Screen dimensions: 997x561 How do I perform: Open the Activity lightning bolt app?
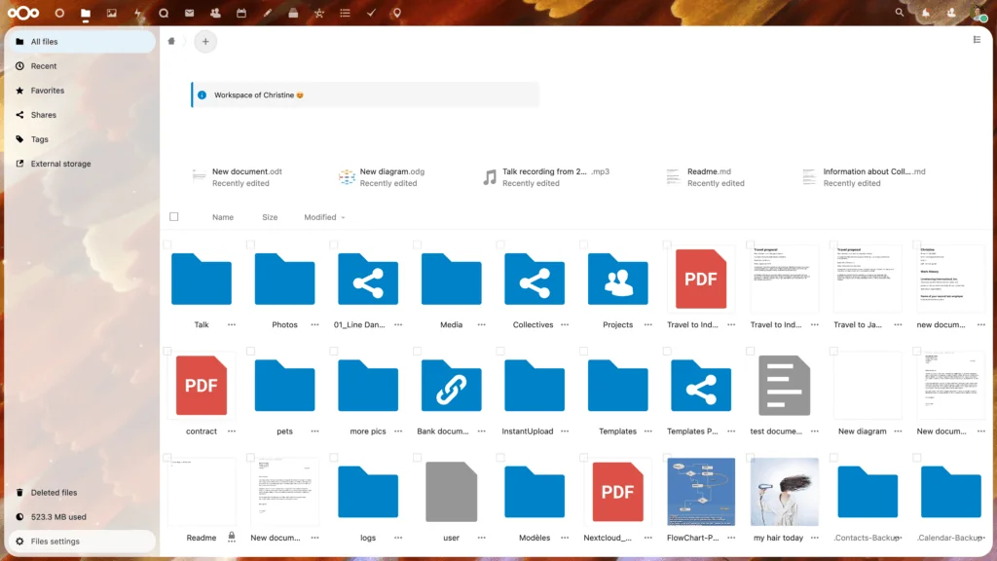coord(137,13)
